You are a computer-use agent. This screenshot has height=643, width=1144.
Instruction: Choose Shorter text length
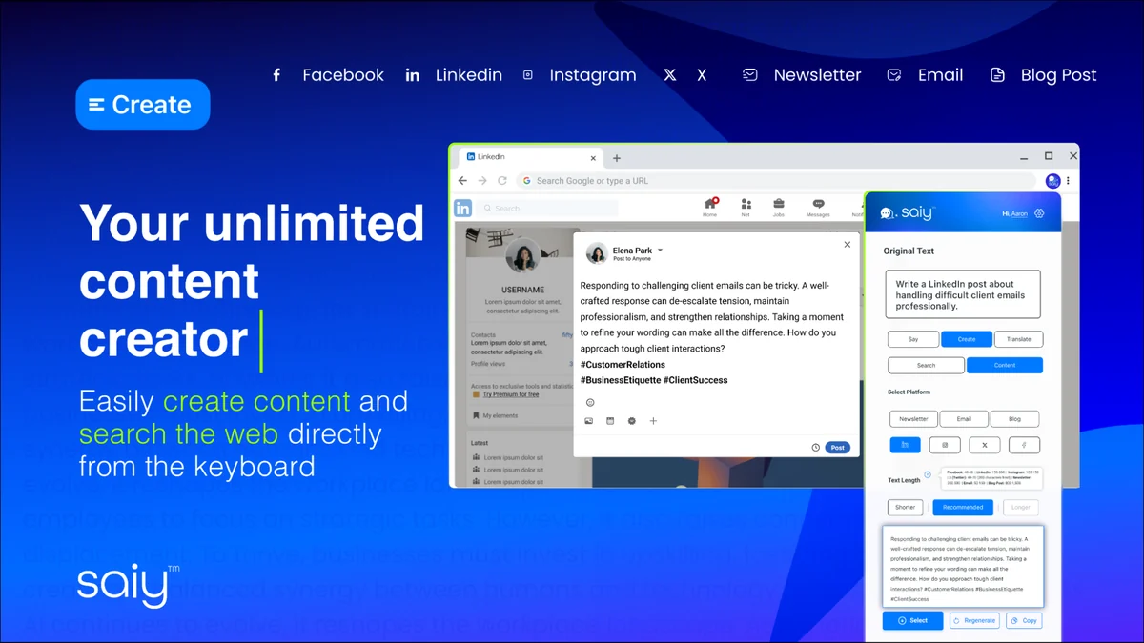(x=905, y=508)
